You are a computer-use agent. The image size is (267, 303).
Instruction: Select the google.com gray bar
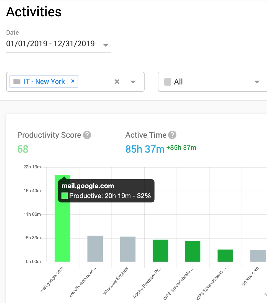pos(258,256)
